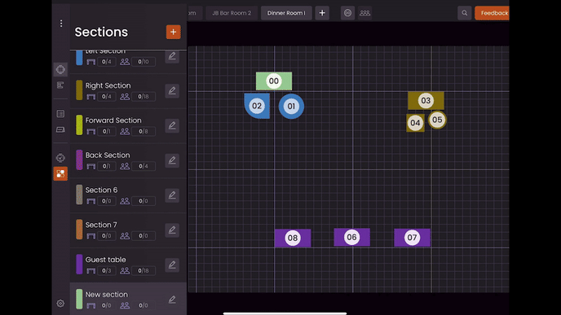
Task: Click the guests group icon in the top bar
Action: 364,13
